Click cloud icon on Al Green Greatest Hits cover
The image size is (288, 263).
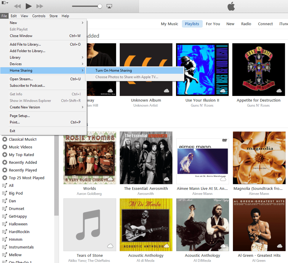coord(279,246)
